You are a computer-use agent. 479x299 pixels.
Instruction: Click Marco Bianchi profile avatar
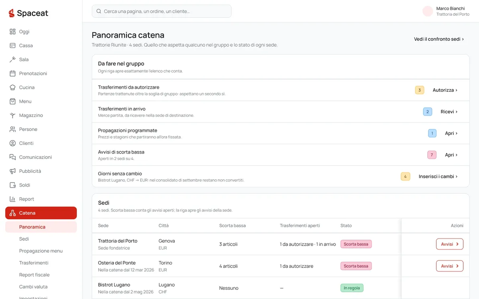(x=428, y=11)
